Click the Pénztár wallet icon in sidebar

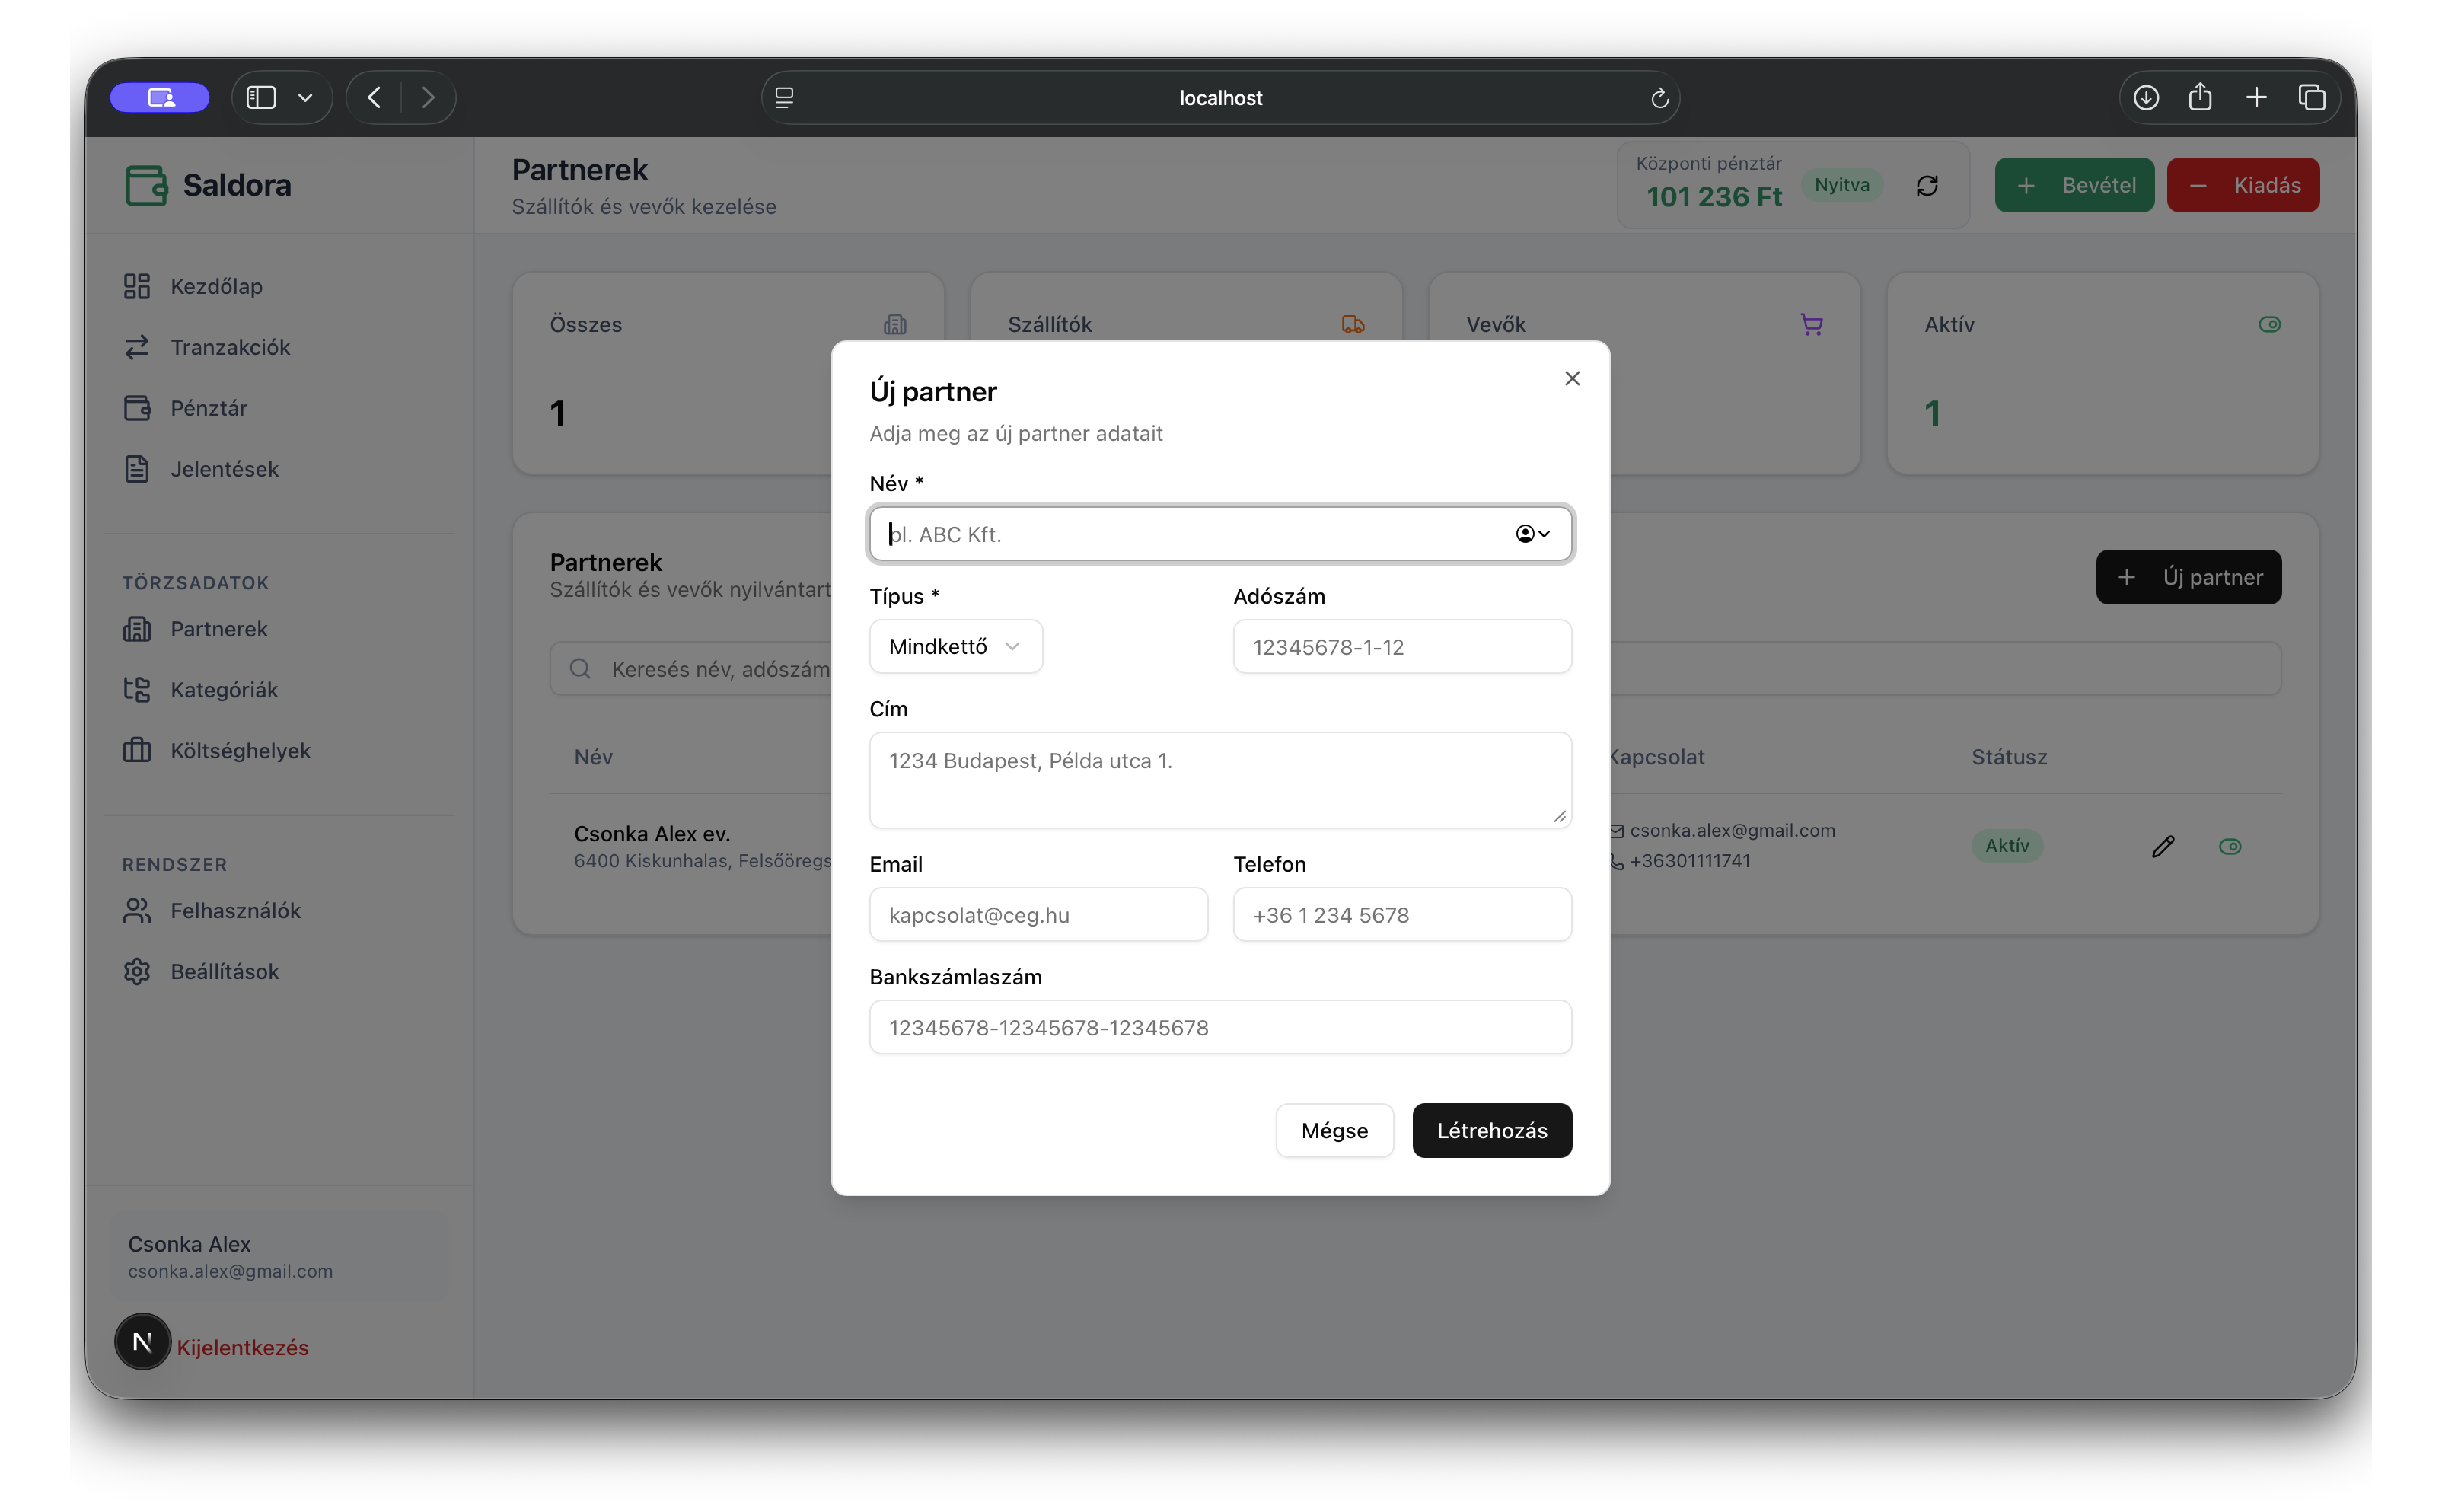pyautogui.click(x=137, y=408)
